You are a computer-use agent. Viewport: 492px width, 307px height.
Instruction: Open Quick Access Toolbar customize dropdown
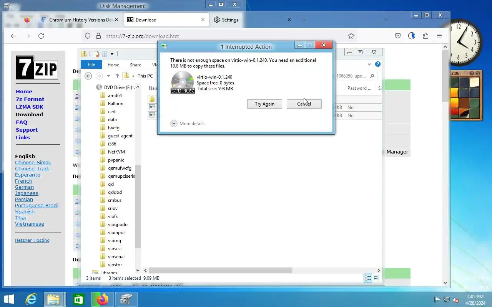pos(112,54)
